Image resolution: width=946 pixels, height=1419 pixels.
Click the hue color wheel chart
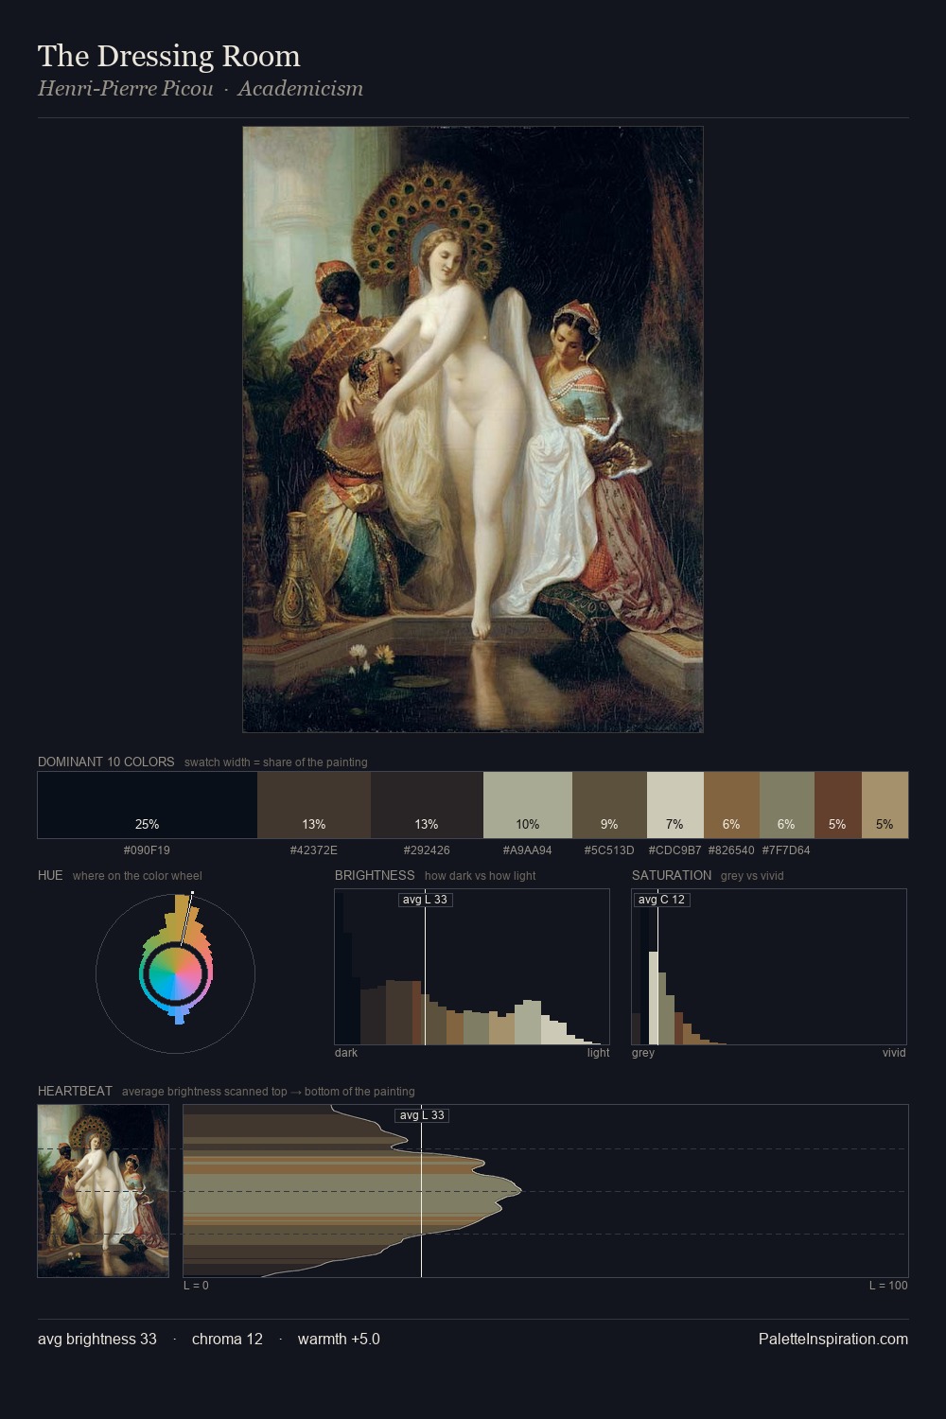tap(175, 972)
